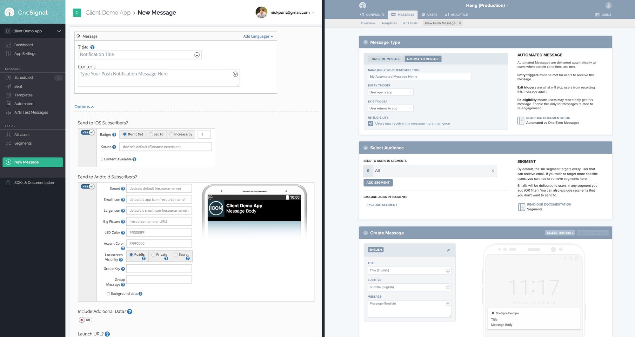
Task: Uncheck Users may receive message more than once
Action: point(371,123)
